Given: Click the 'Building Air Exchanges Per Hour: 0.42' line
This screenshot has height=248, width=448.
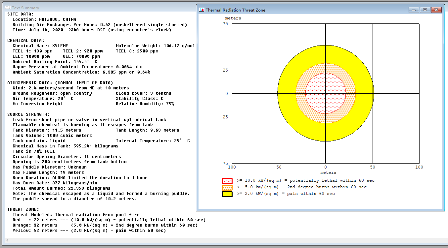Looking at the screenshot, I should [x=100, y=25].
